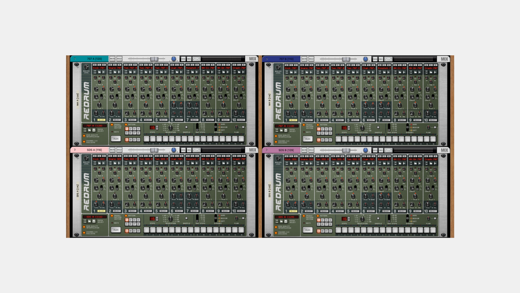The height and width of the screenshot is (293, 520).
Task: Save patch with floppy icon in 707 A
Action: [94, 130]
